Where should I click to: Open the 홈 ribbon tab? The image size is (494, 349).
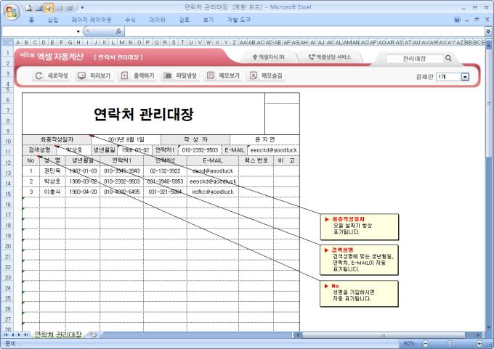pos(31,20)
